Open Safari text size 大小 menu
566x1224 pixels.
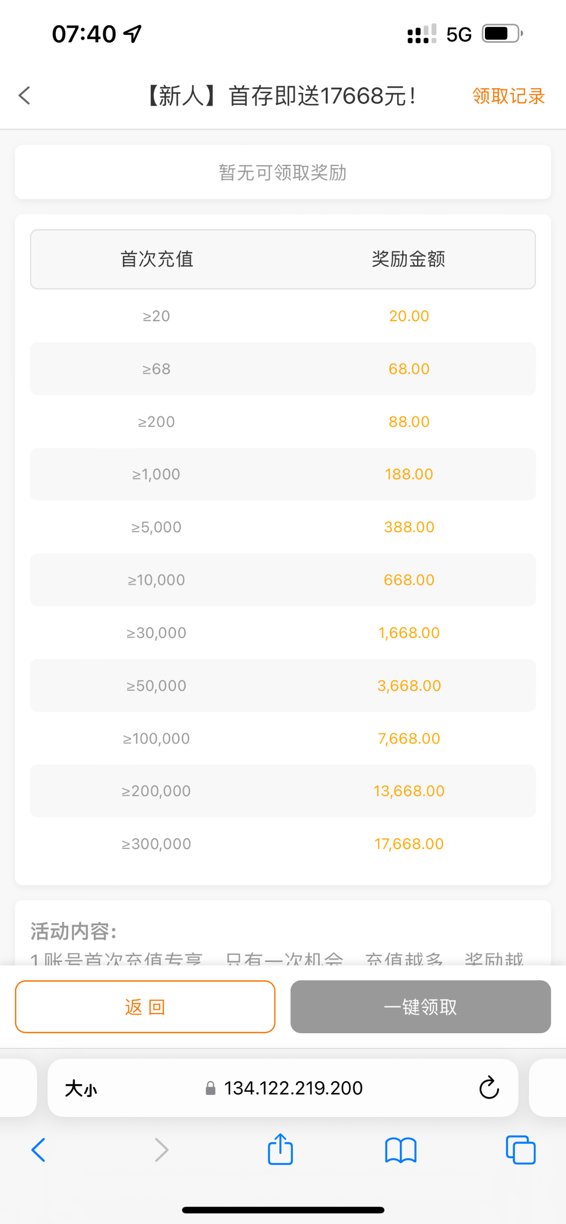pyautogui.click(x=81, y=1089)
